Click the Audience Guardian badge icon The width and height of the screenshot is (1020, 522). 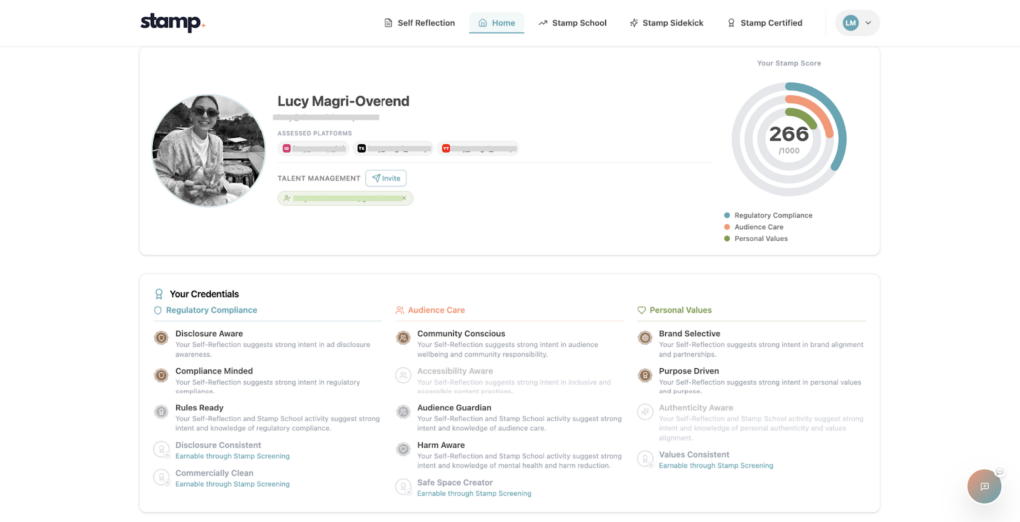[403, 412]
